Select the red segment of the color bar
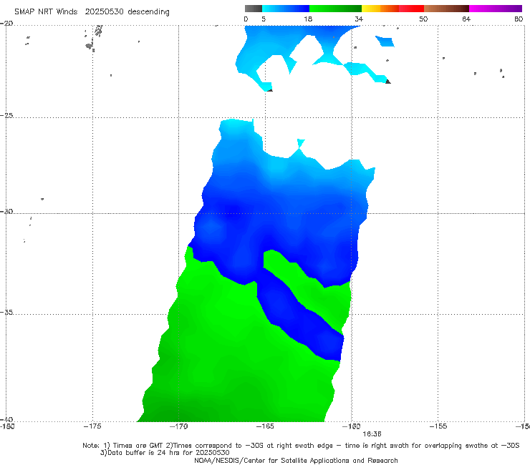Screen dimensions: 530x465 [x=411, y=9]
